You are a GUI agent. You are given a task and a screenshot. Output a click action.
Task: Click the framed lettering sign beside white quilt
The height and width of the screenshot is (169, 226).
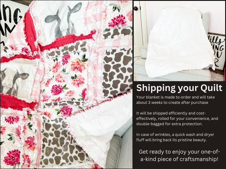click(216, 52)
